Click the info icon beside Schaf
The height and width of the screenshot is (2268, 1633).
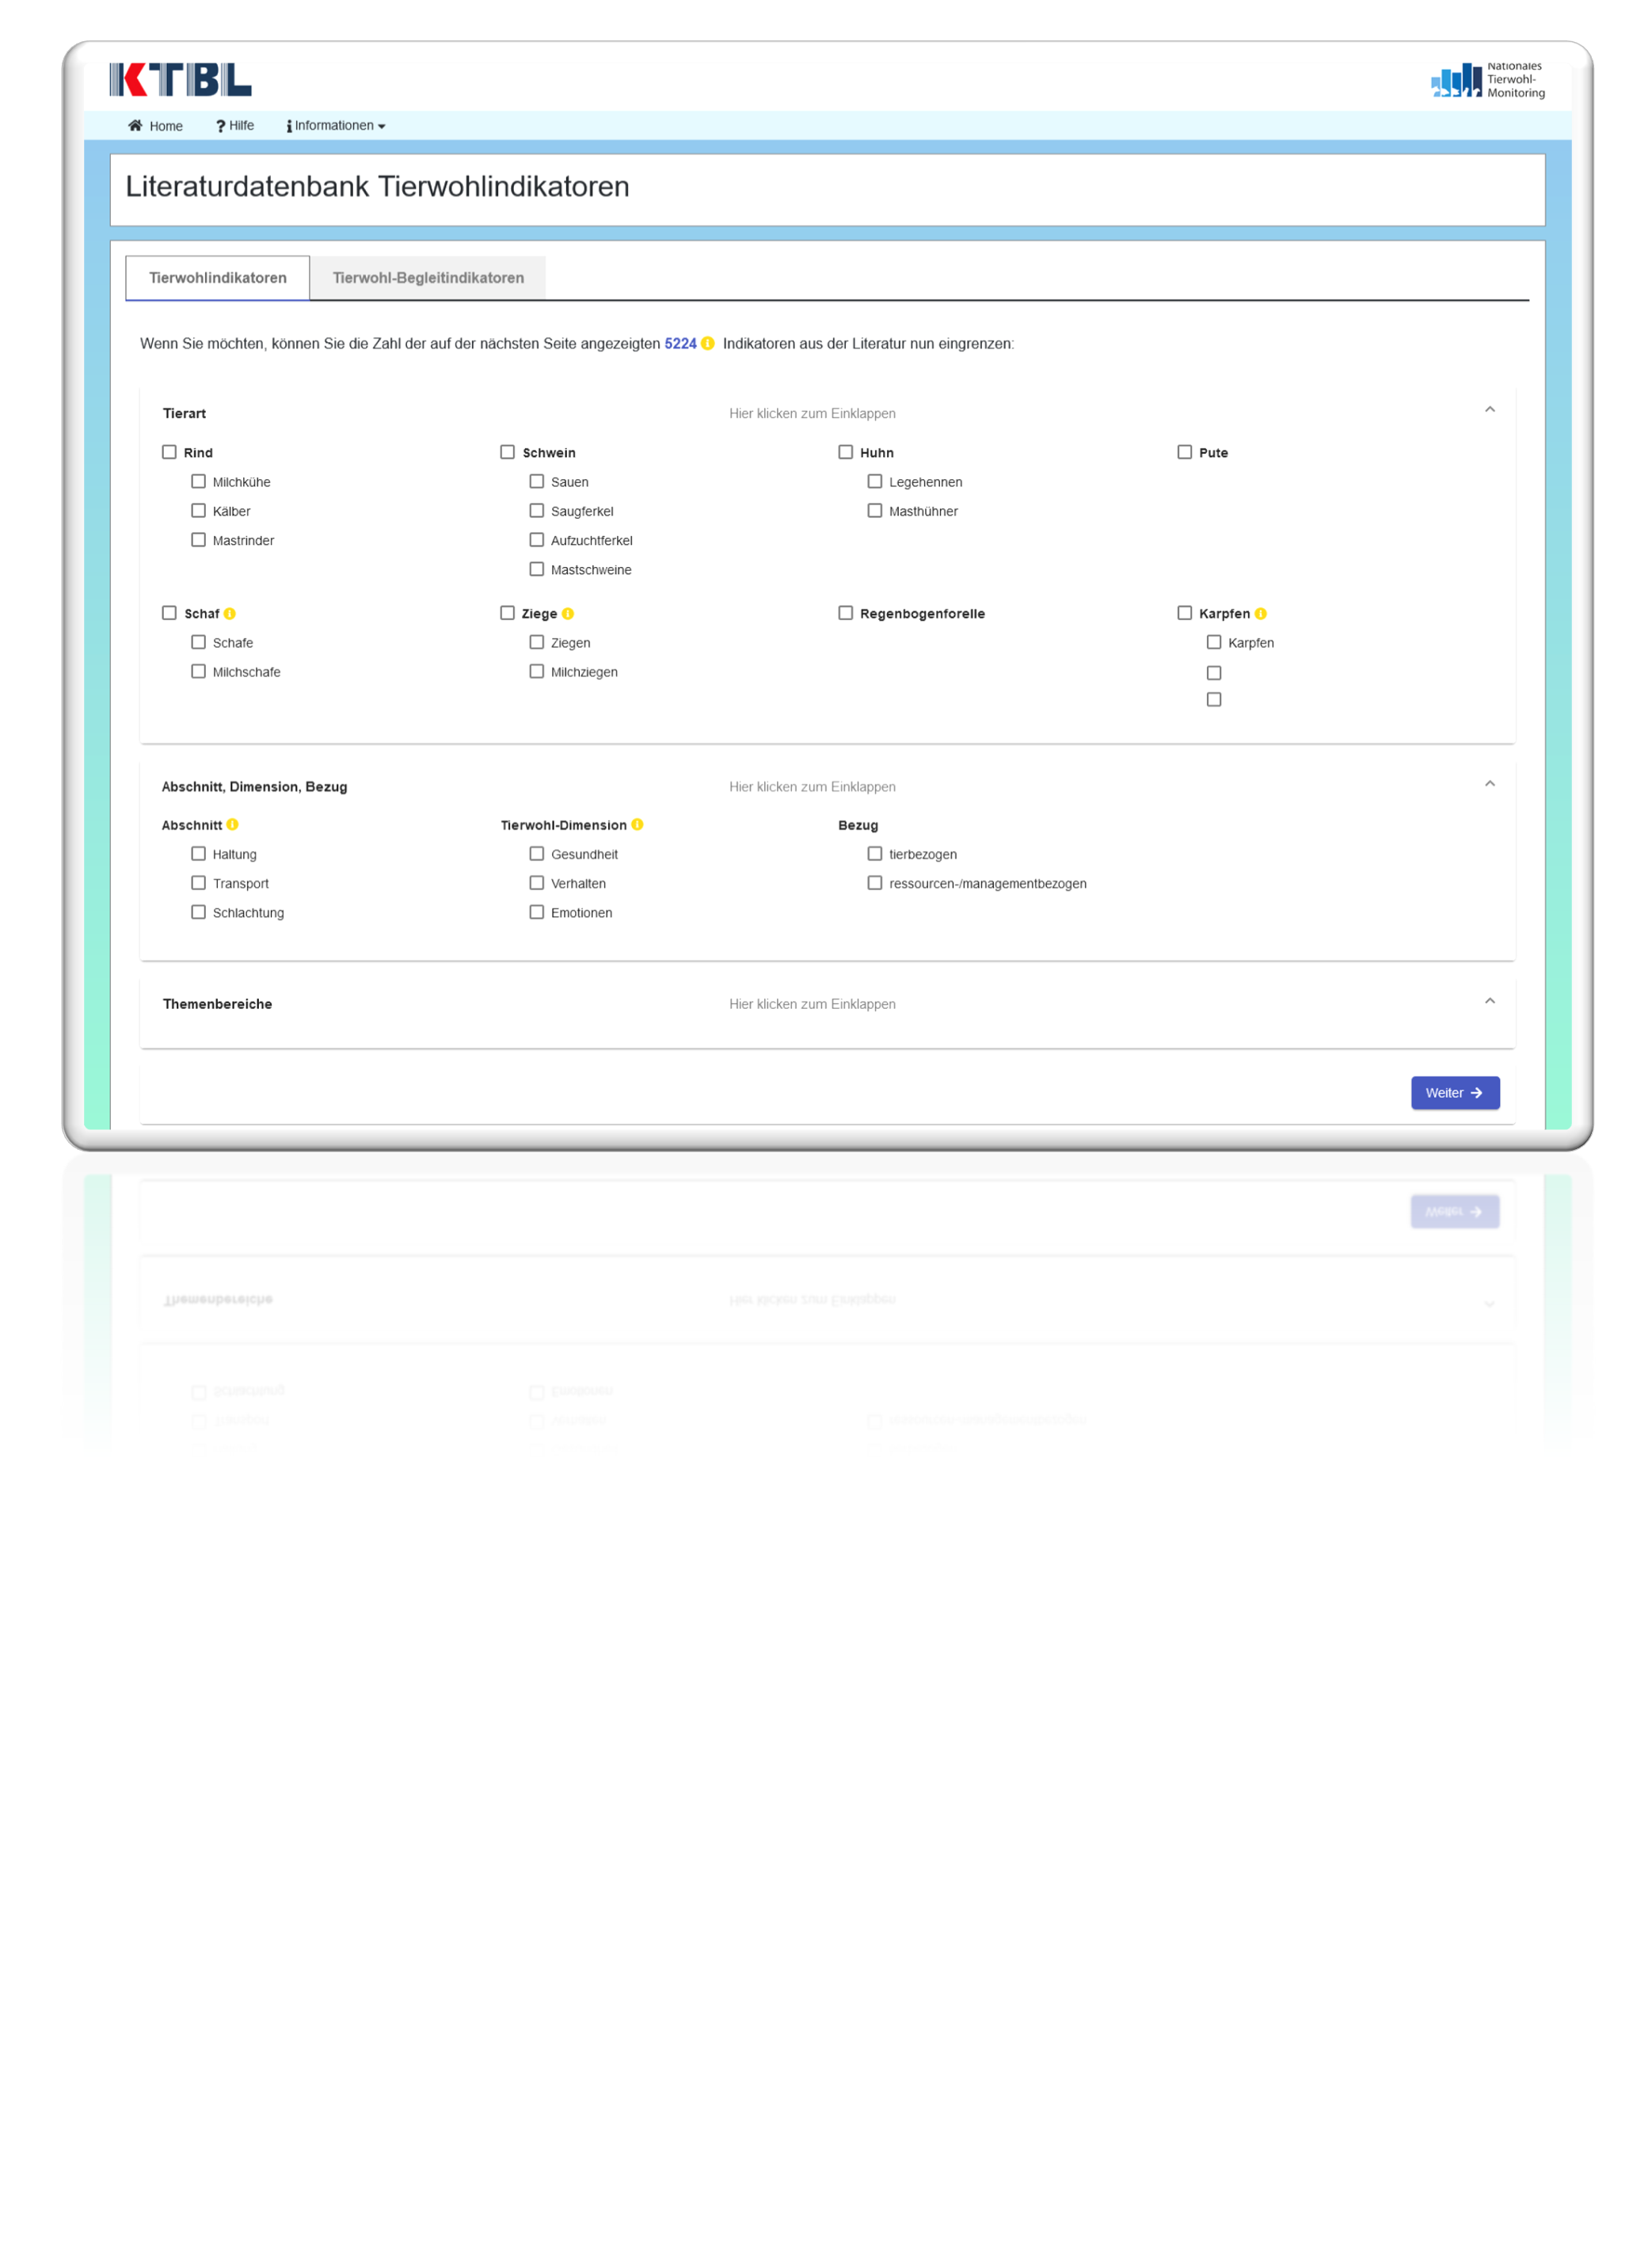click(x=230, y=614)
